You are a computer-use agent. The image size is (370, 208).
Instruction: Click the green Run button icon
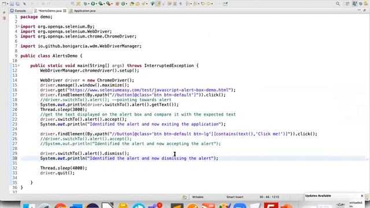coord(93,3)
